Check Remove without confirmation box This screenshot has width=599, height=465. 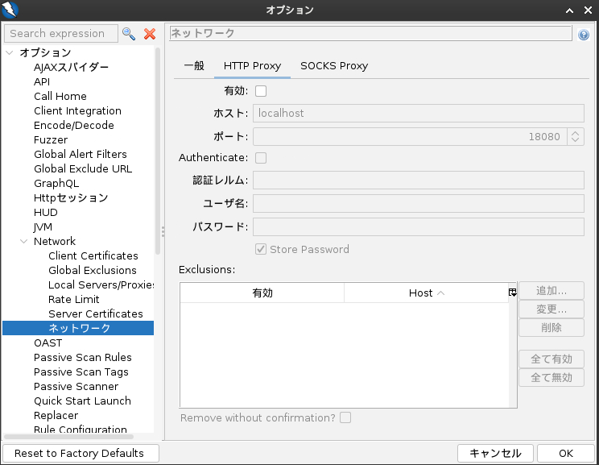tap(345, 417)
